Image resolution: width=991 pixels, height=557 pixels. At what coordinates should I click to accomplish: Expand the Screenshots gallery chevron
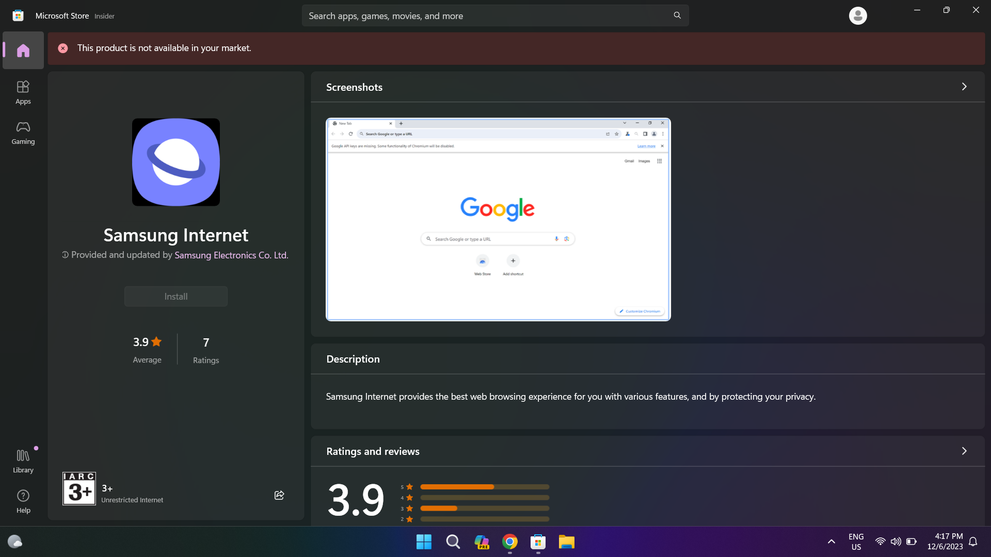(x=964, y=87)
